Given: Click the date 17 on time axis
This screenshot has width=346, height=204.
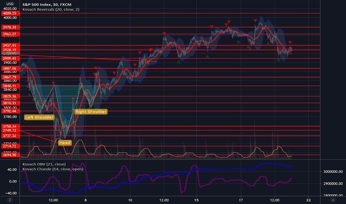Looking at the screenshot, I should click(241, 200).
